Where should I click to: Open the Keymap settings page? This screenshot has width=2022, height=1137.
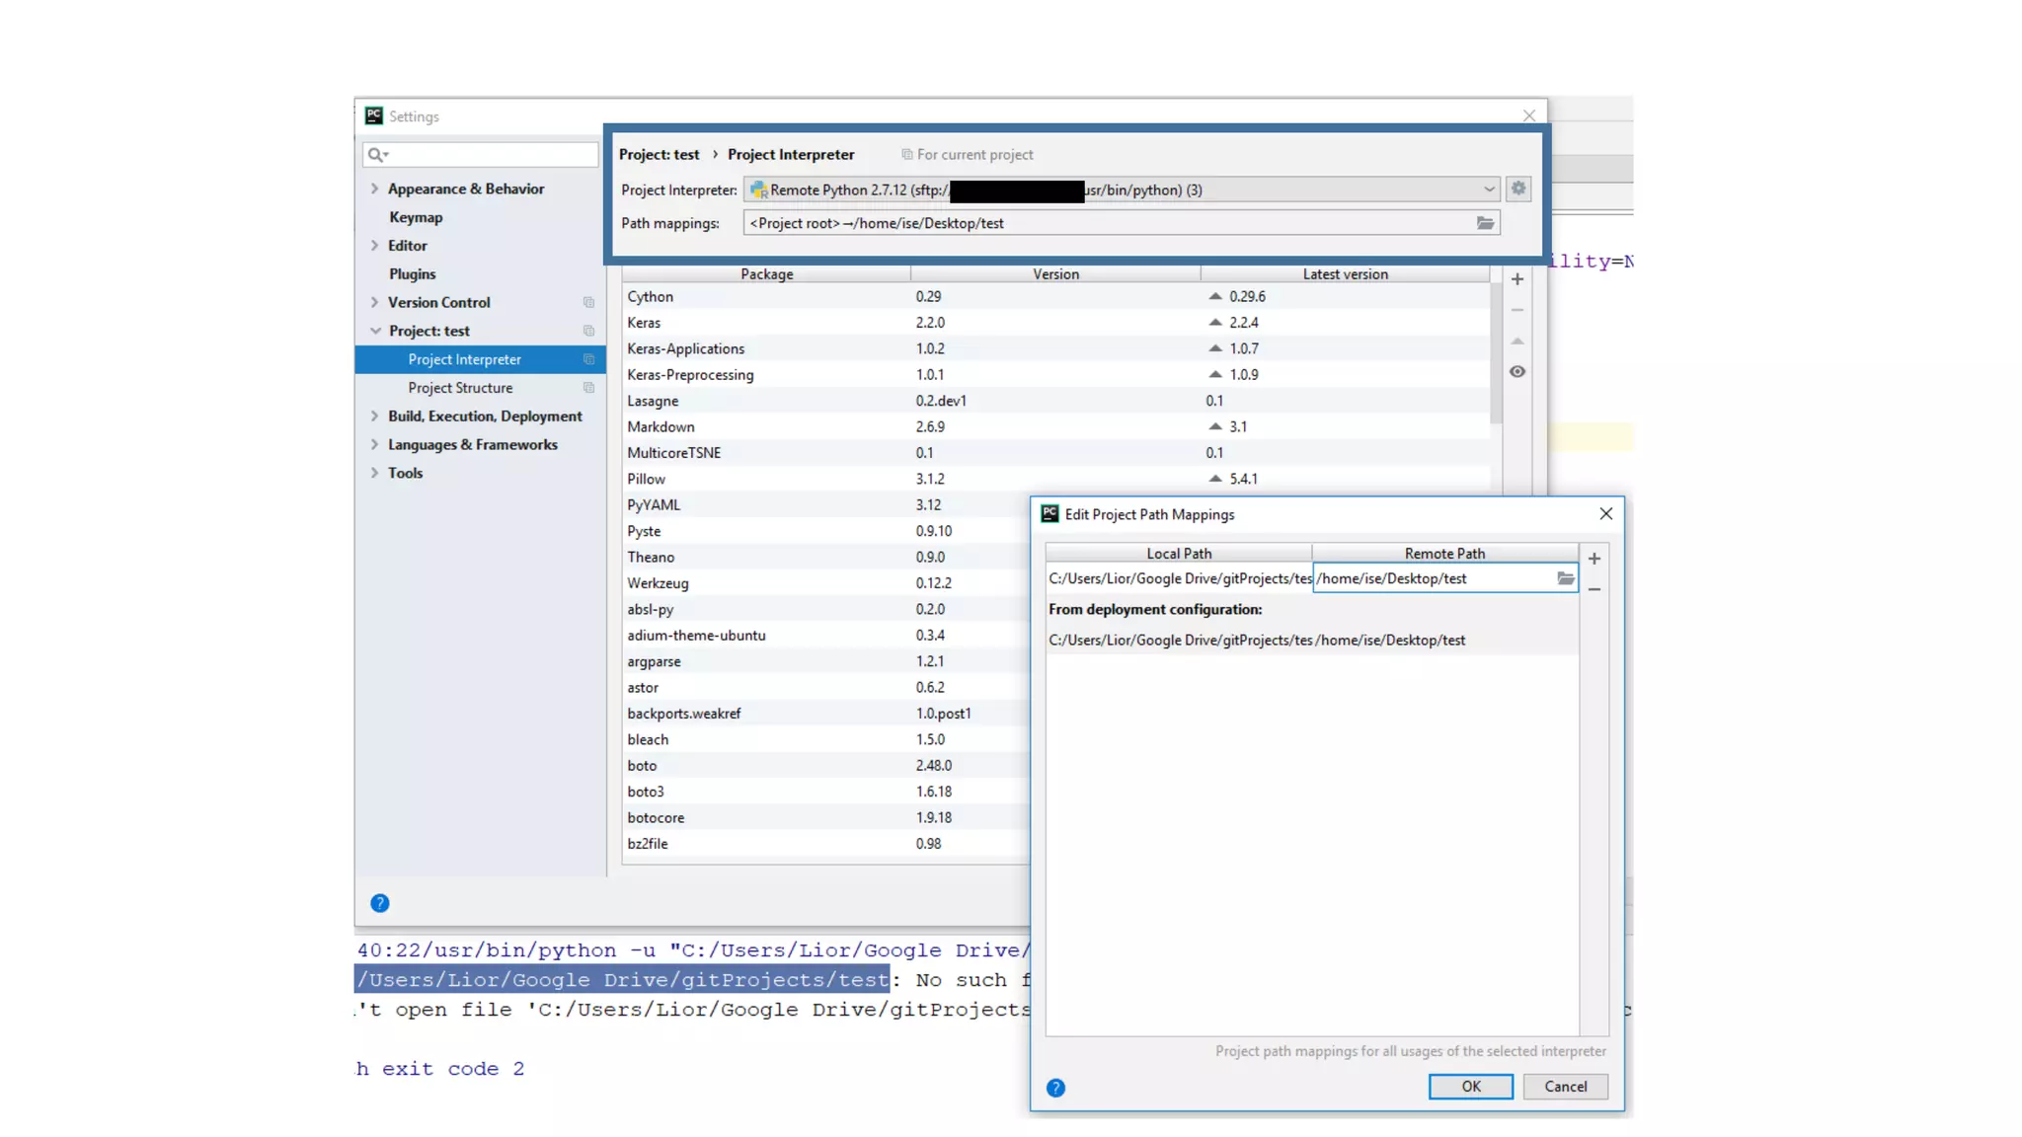tap(416, 217)
